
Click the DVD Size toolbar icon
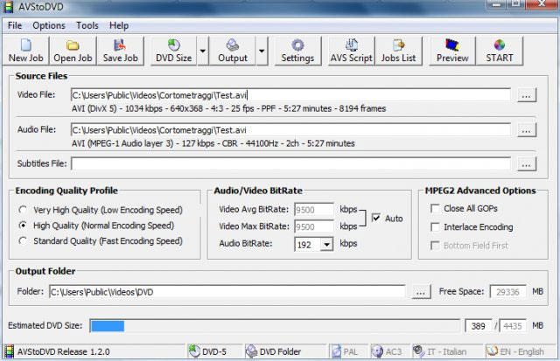(174, 51)
